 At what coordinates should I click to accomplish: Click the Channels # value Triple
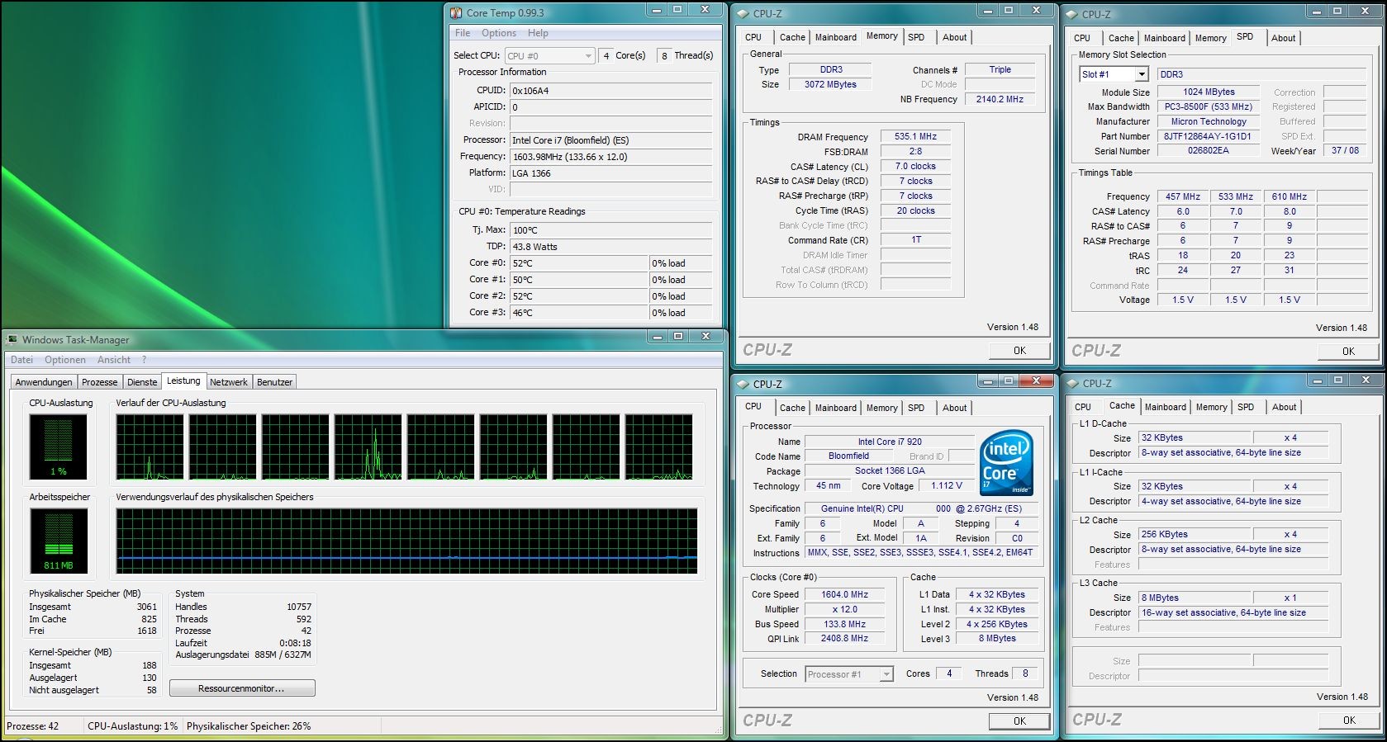1000,70
